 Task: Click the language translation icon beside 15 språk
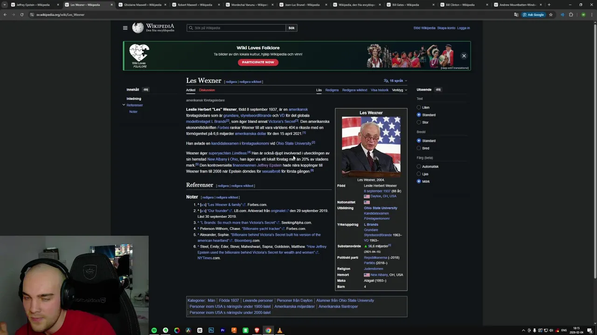386,81
